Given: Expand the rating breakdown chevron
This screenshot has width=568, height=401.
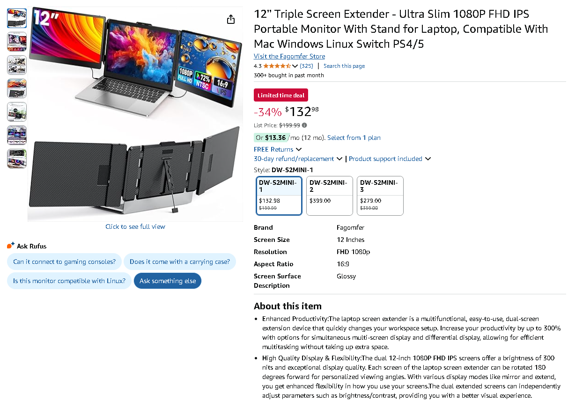Looking at the screenshot, I should (x=295, y=66).
